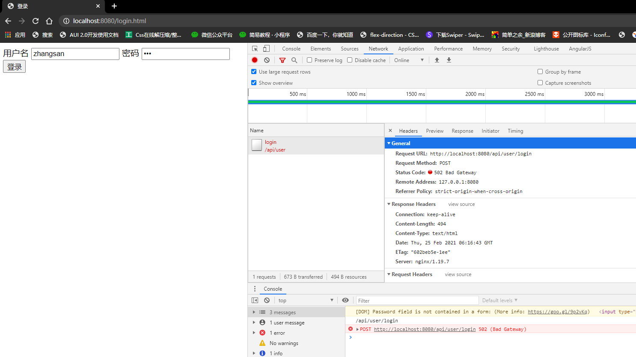Expand the POST error entry arrow

[x=357, y=329]
